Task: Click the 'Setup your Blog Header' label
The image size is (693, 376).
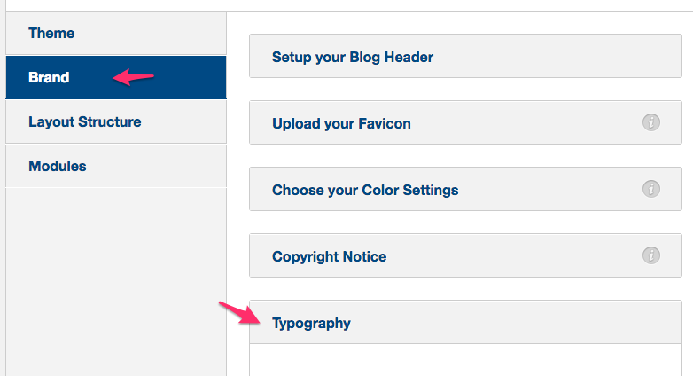Action: [352, 57]
